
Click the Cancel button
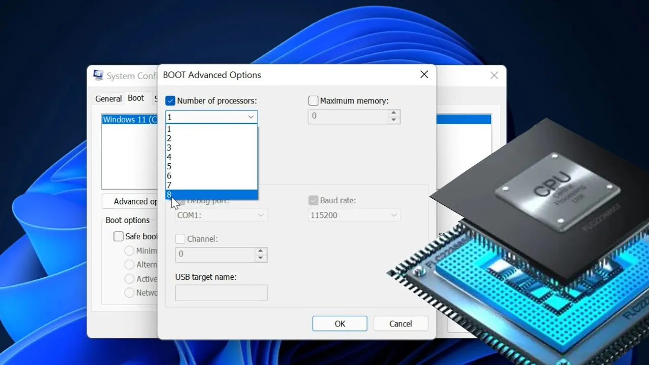click(401, 323)
